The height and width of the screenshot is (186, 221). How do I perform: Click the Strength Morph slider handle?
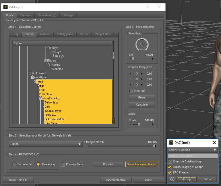click(x=154, y=146)
